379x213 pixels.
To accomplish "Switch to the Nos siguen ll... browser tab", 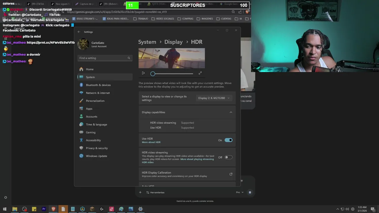I will 60,4.
